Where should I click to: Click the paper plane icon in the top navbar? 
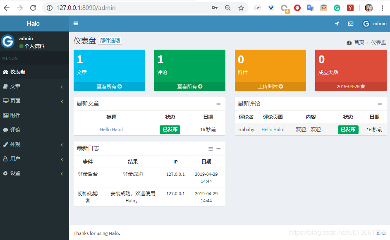coord(337,24)
